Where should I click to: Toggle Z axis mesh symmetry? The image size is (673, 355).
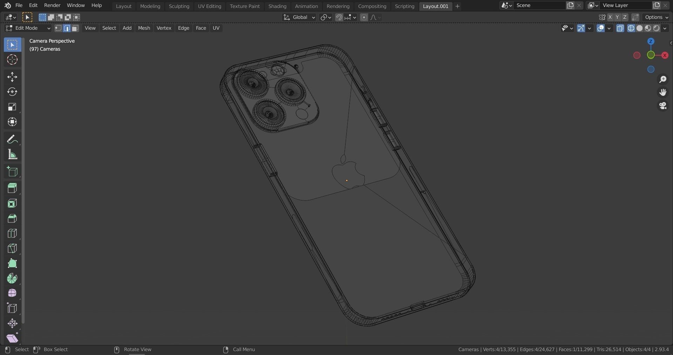point(625,17)
